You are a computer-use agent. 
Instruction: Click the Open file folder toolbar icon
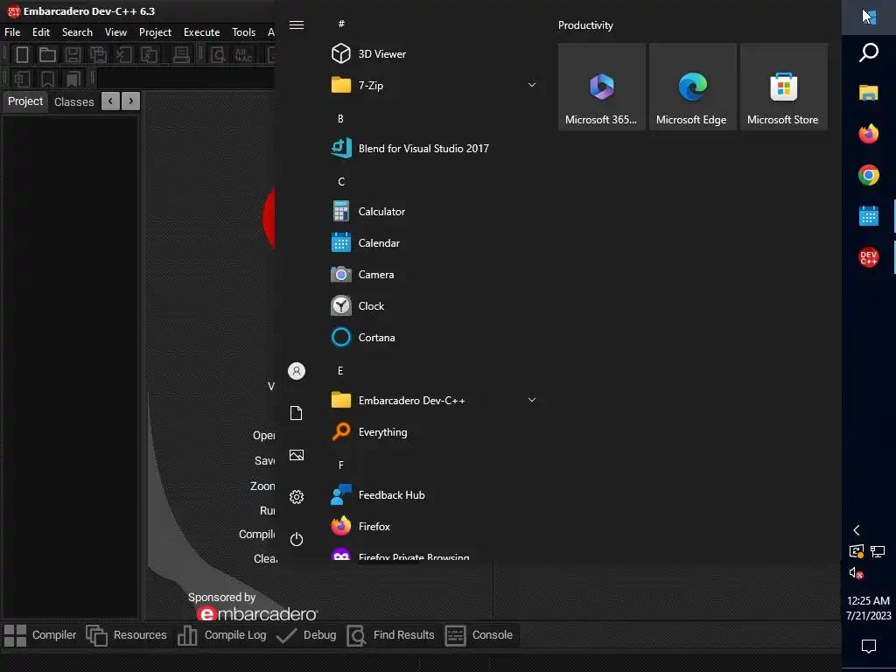(x=47, y=55)
